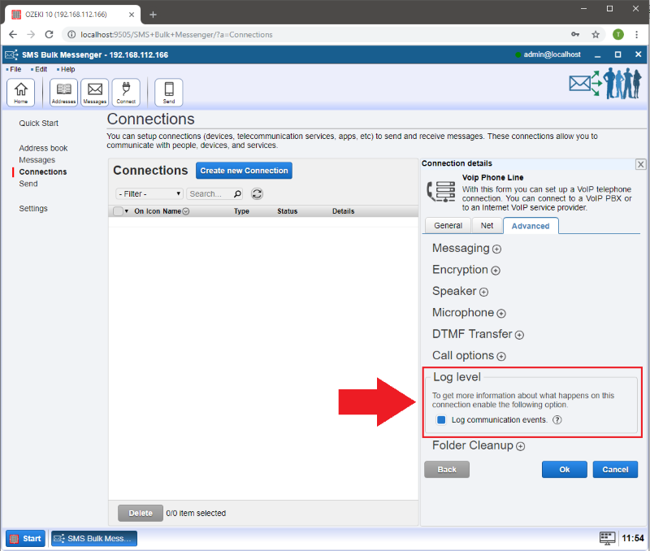Open the Addresses toolbar icon

point(63,93)
